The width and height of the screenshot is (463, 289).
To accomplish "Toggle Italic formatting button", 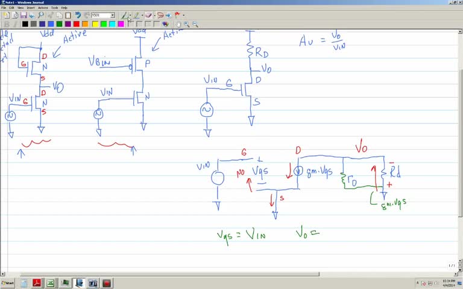I will coord(15,24).
